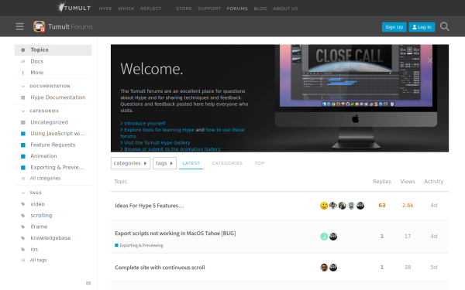Click the scrolling tag icon
Image resolution: width=465 pixels, height=290 pixels.
tap(23, 216)
